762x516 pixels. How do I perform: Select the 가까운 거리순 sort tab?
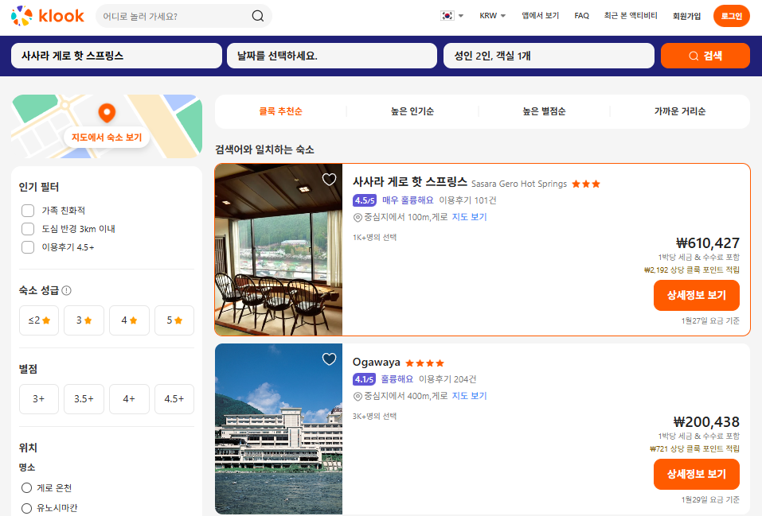coord(680,111)
